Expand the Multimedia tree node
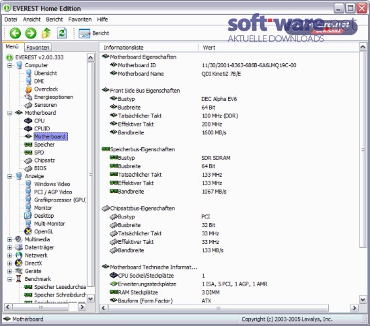370x326 pixels. click(x=9, y=240)
